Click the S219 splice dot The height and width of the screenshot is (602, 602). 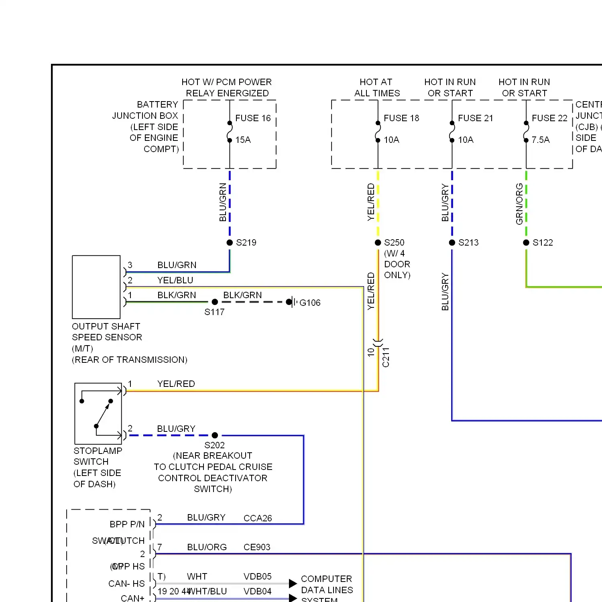click(x=230, y=242)
